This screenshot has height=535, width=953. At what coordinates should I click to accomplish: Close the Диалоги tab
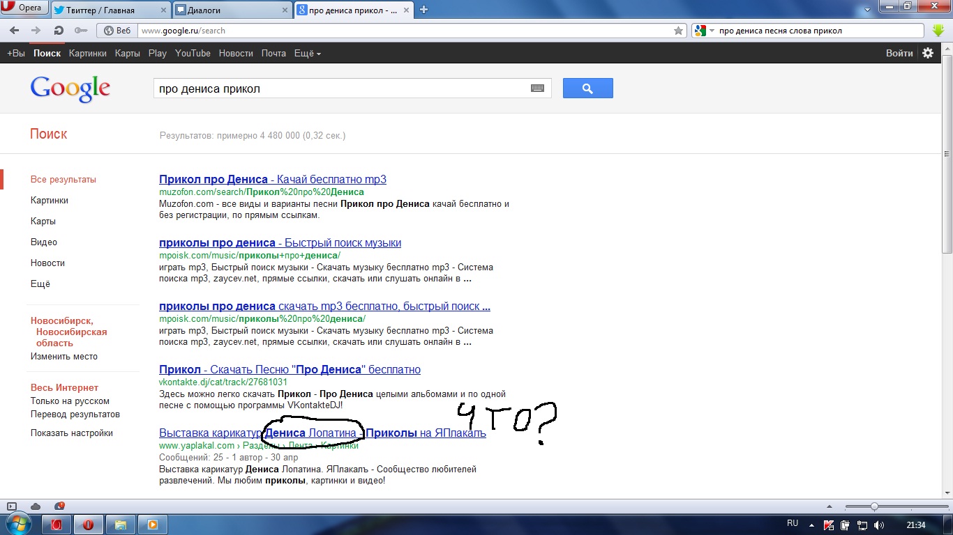point(285,10)
